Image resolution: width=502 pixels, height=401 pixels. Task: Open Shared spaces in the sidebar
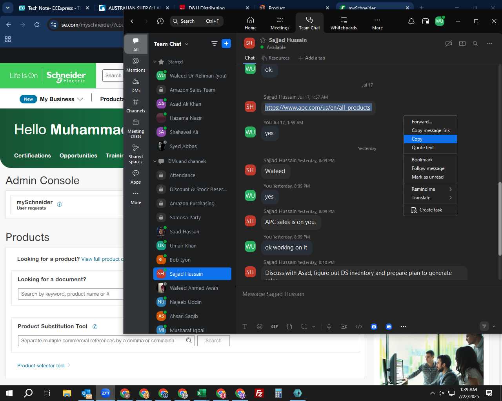pyautogui.click(x=136, y=154)
